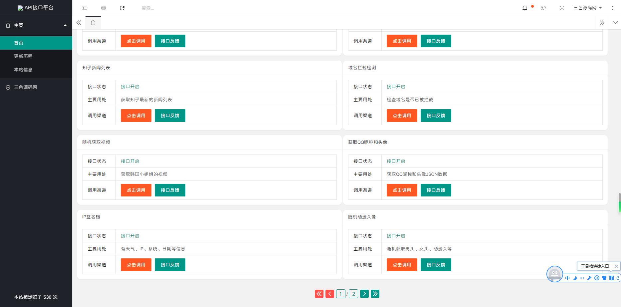
Task: Click the 搜索 search input field
Action: pyautogui.click(x=147, y=8)
